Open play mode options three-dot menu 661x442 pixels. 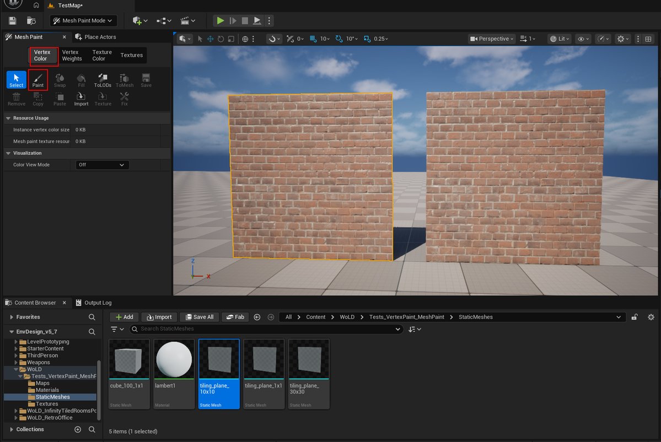tap(270, 20)
